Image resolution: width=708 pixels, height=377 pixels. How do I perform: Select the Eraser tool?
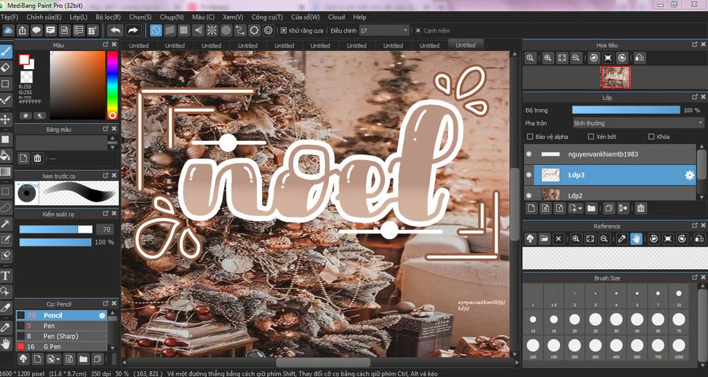coord(6,68)
